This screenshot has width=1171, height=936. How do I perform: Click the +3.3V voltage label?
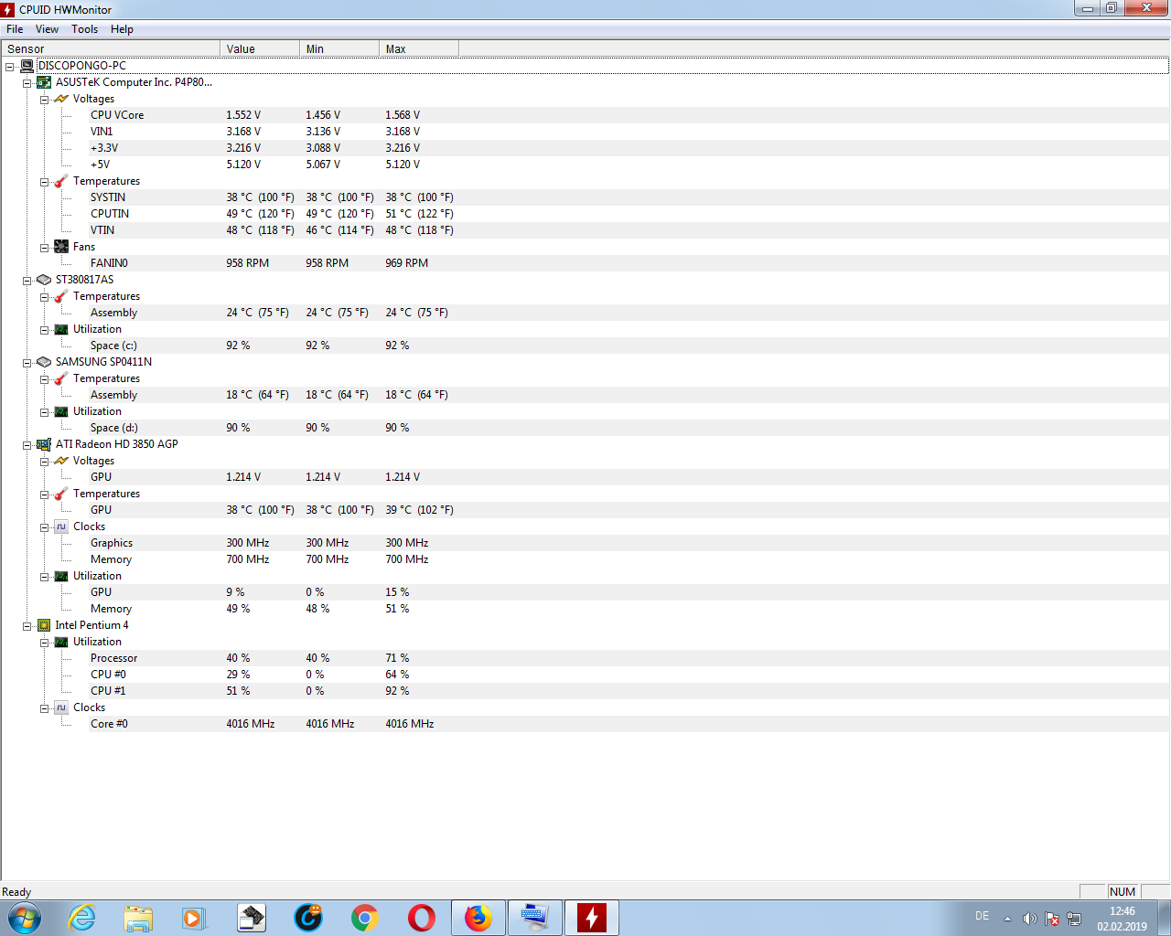[x=104, y=148]
